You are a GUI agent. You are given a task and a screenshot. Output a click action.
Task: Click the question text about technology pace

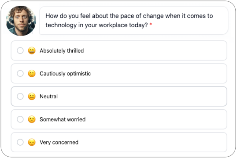pyautogui.click(x=129, y=21)
